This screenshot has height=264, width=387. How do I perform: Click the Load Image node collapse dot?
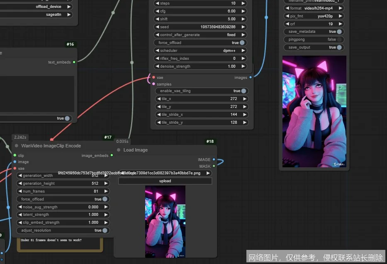pyautogui.click(x=119, y=150)
